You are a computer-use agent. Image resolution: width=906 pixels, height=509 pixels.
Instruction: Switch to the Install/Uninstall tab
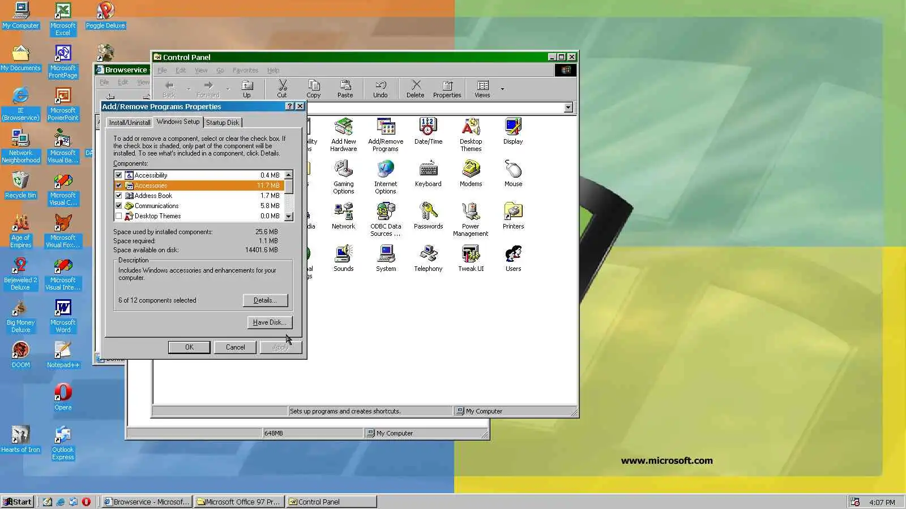(x=130, y=123)
